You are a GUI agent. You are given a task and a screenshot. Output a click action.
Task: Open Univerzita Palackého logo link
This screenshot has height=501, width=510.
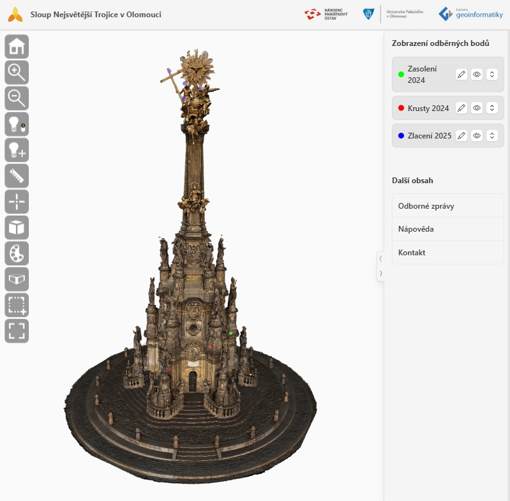[393, 14]
